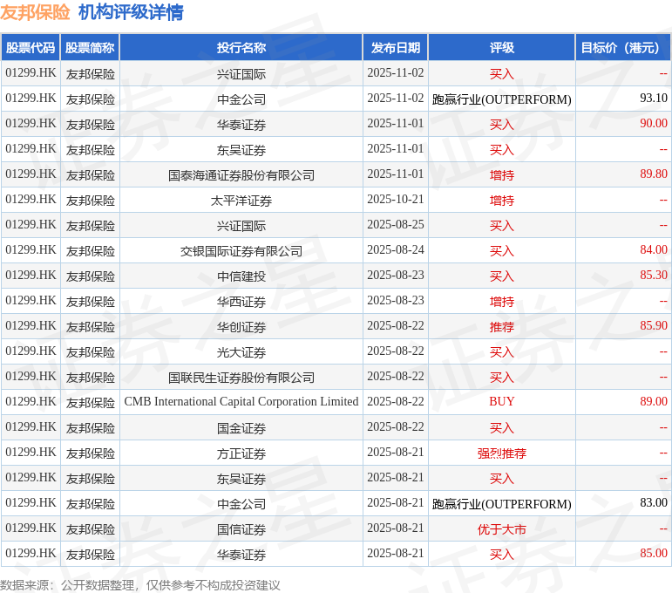Select the 89.00 target price
Image resolution: width=672 pixels, height=593 pixels.
654,402
